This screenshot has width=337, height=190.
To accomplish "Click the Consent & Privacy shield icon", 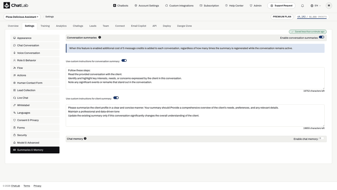I will click(14, 120).
